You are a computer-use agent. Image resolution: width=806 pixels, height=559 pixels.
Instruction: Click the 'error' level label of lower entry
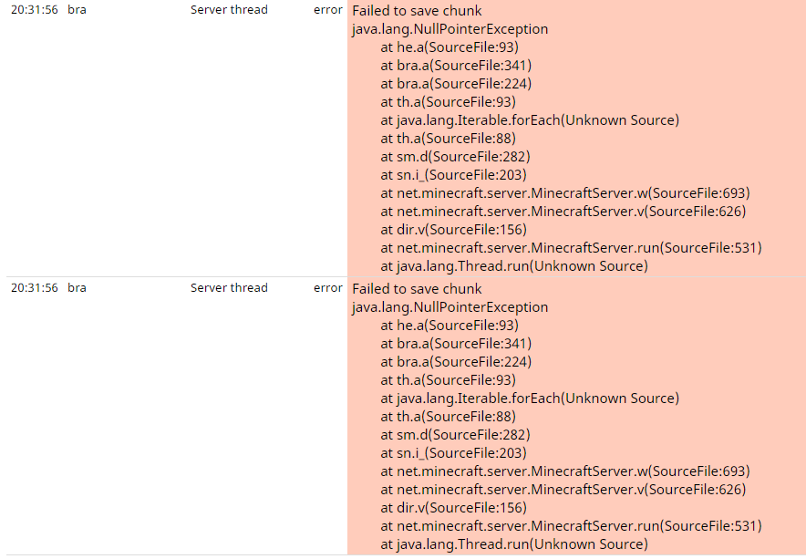click(328, 288)
